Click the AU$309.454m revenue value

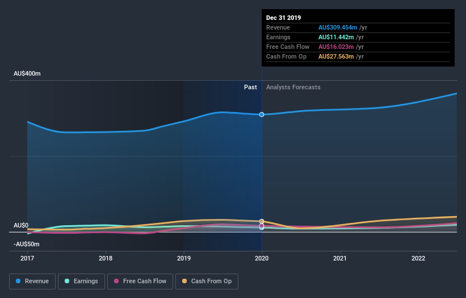pos(338,27)
